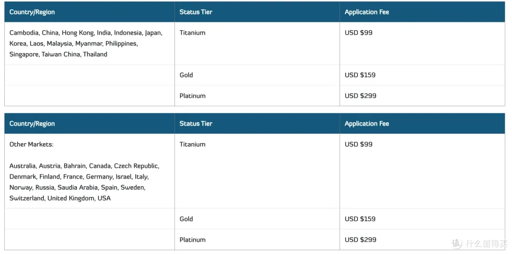Click Application Fee header in the Other Markets table
The width and height of the screenshot is (512, 254).
coord(366,124)
